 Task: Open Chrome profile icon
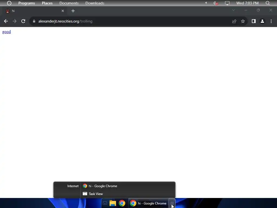[262, 21]
